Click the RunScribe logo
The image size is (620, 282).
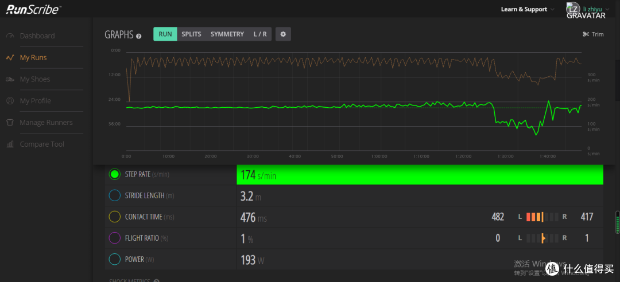[34, 9]
